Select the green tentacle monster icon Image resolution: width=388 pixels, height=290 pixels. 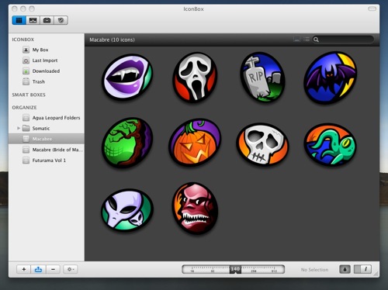click(x=331, y=144)
